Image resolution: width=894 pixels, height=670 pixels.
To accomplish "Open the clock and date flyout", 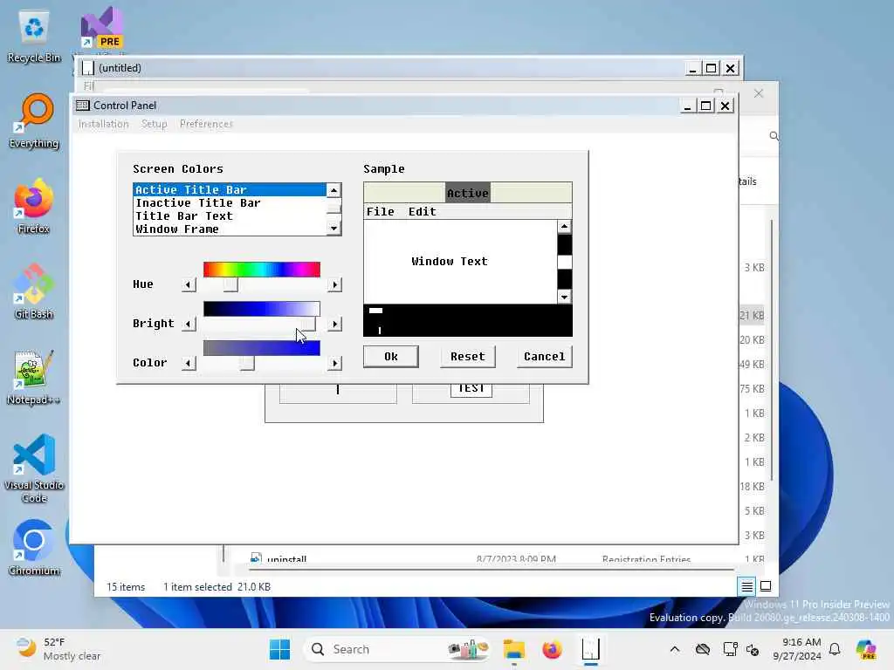I will (797, 649).
